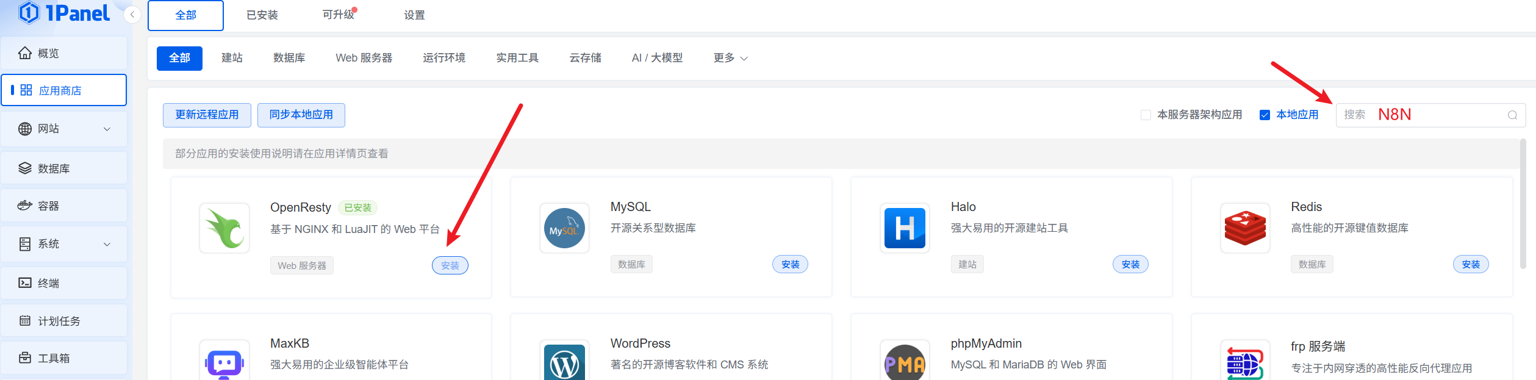Open the OpenResty app title

pyautogui.click(x=301, y=207)
